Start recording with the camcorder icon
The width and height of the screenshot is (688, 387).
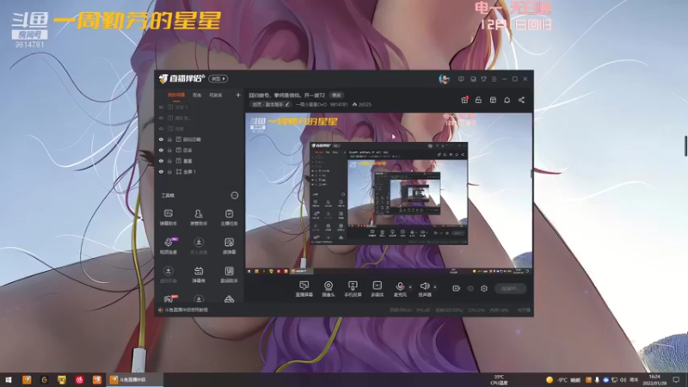click(x=456, y=288)
